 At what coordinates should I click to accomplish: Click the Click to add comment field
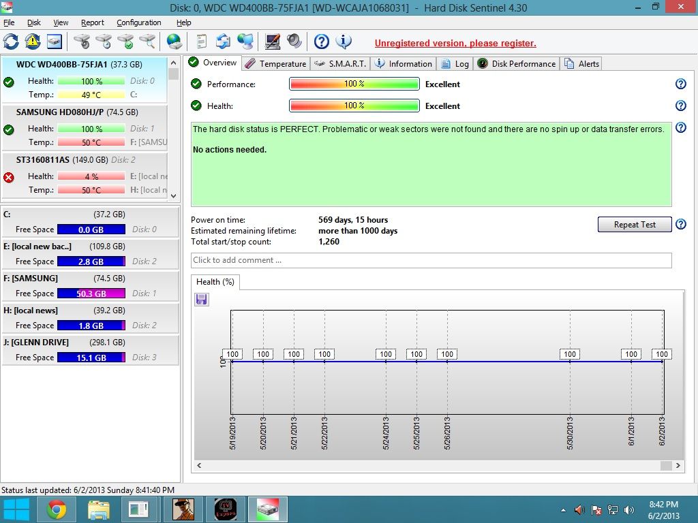431,260
